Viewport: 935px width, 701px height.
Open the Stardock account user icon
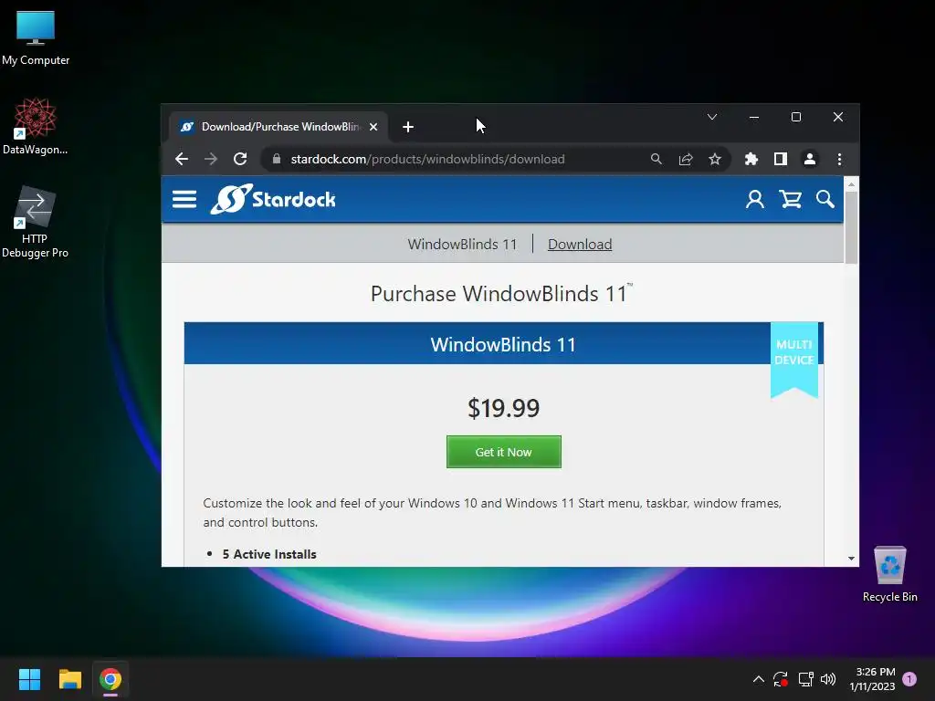755,199
